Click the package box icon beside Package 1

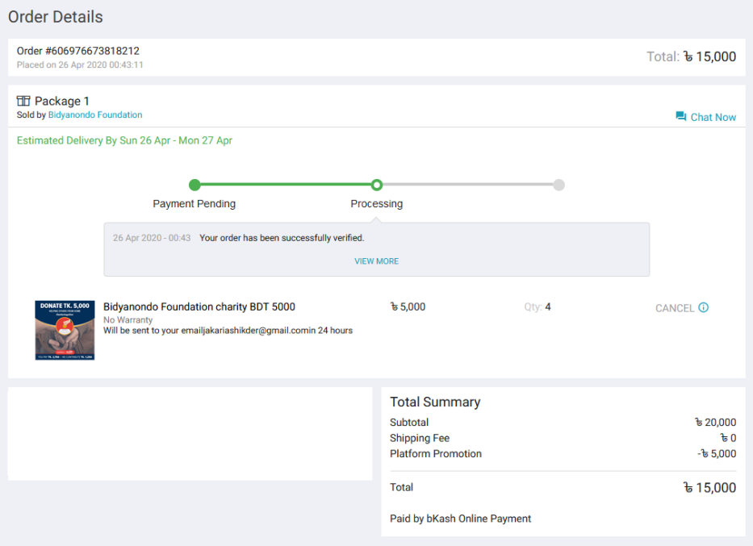(x=23, y=101)
